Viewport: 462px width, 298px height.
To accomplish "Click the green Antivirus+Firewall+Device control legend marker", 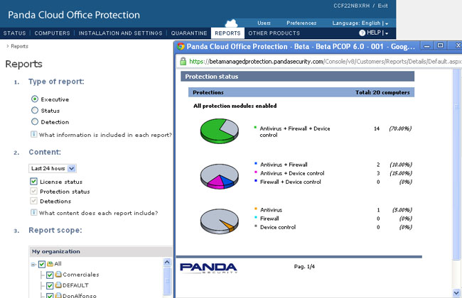I will tap(255, 128).
